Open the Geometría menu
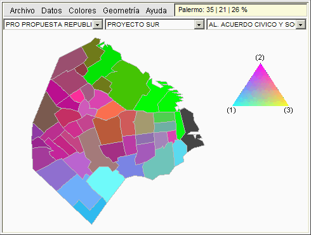Image resolution: width=311 pixels, height=235 pixels. [121, 10]
